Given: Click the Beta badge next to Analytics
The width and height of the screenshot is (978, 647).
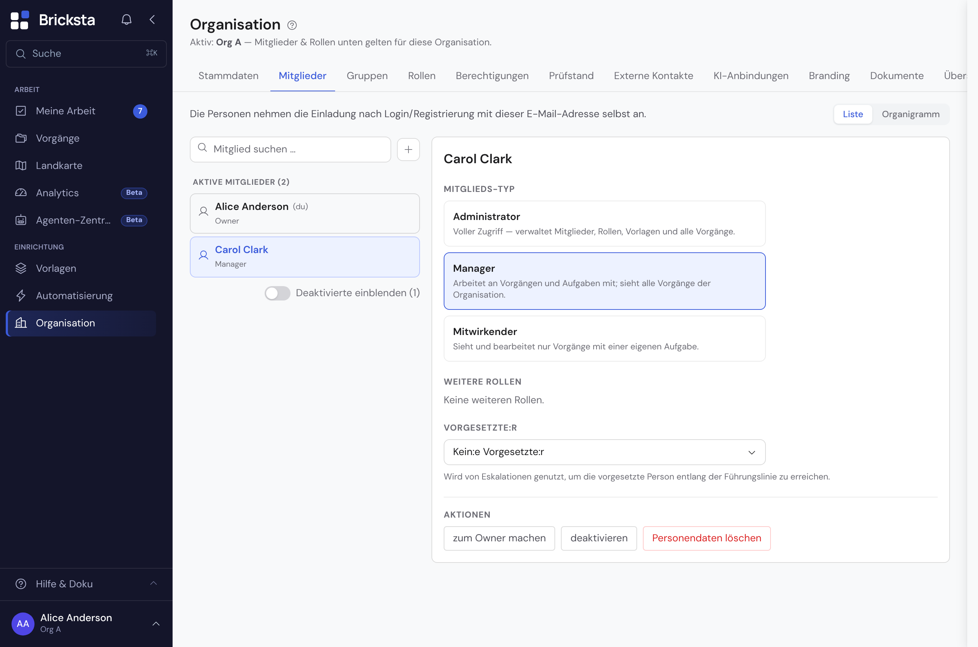Looking at the screenshot, I should [134, 193].
